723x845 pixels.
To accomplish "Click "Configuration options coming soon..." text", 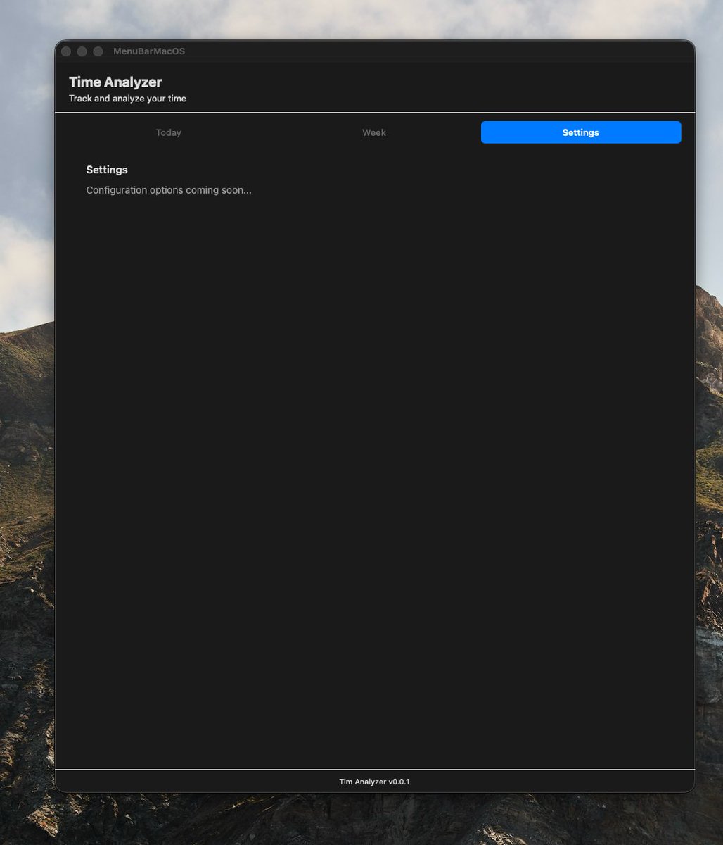I will (169, 190).
